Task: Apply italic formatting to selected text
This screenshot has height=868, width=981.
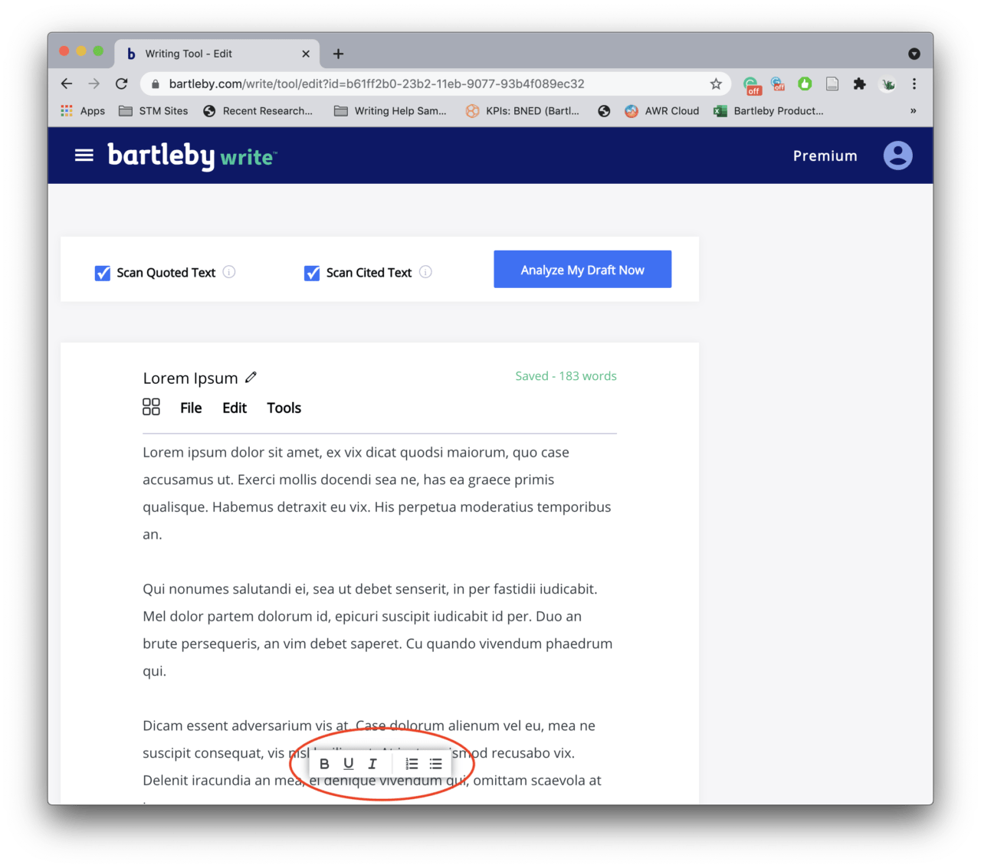Action: (372, 763)
